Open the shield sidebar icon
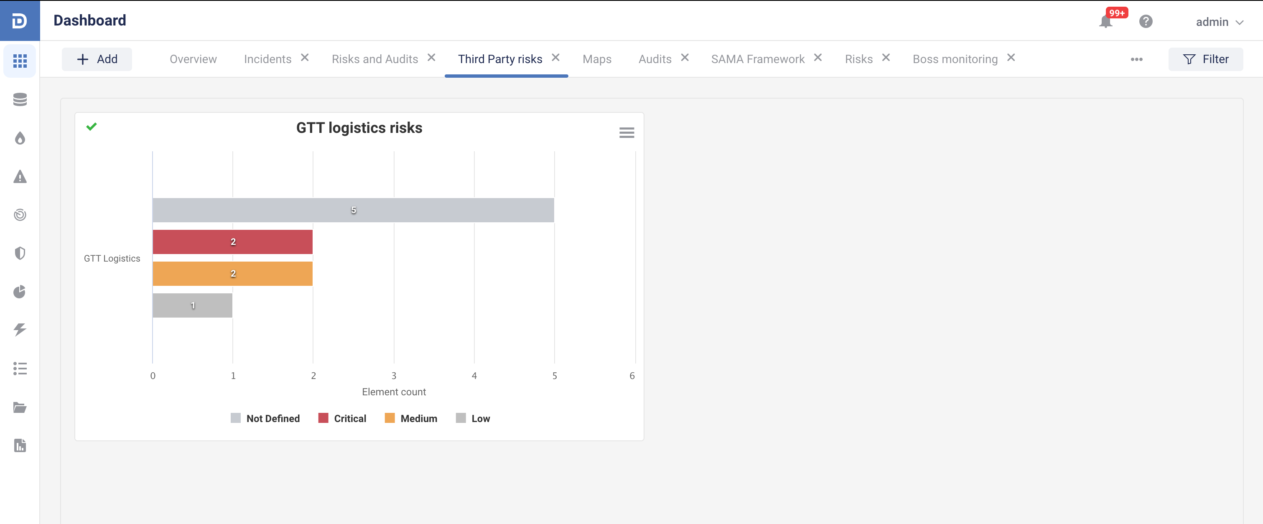Viewport: 1263px width, 524px height. coord(20,253)
